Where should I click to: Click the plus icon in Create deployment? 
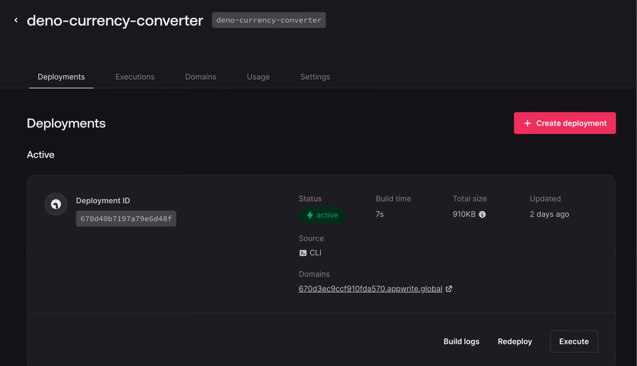(x=528, y=123)
